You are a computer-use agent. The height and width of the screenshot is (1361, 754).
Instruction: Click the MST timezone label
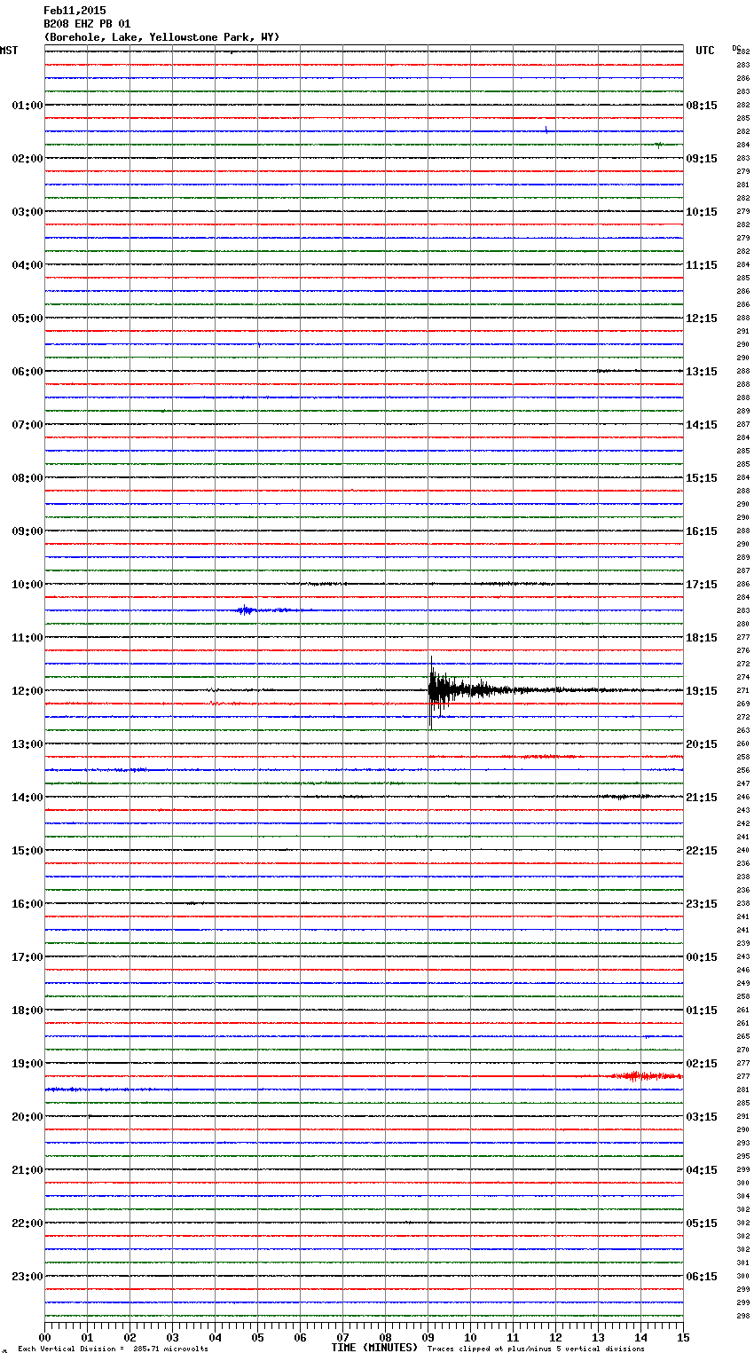(x=9, y=51)
